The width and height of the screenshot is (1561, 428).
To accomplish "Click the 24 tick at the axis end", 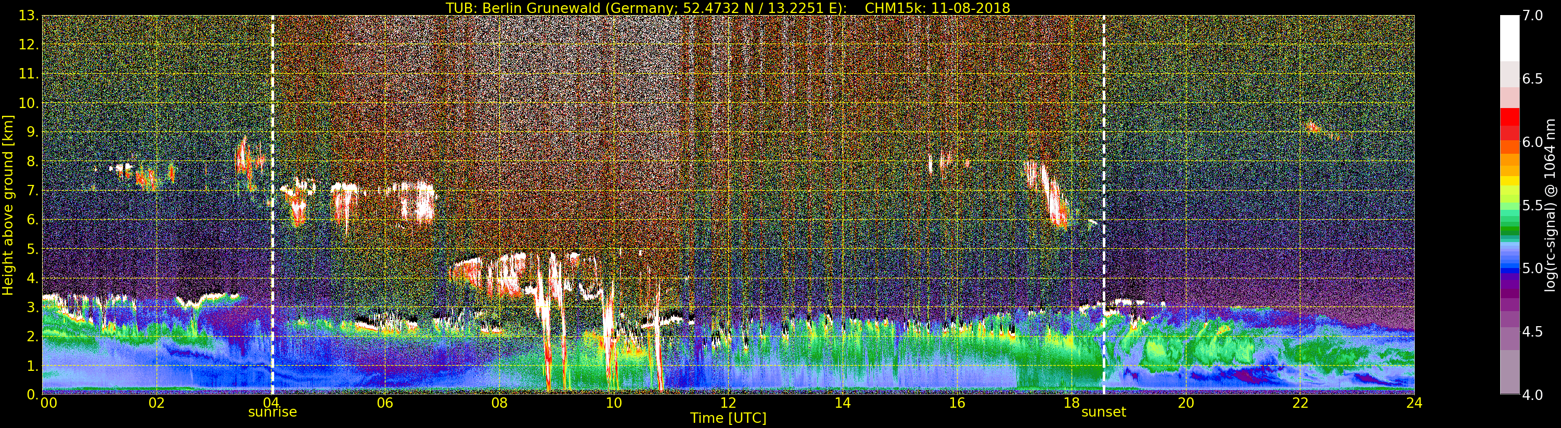I will [x=1414, y=403].
